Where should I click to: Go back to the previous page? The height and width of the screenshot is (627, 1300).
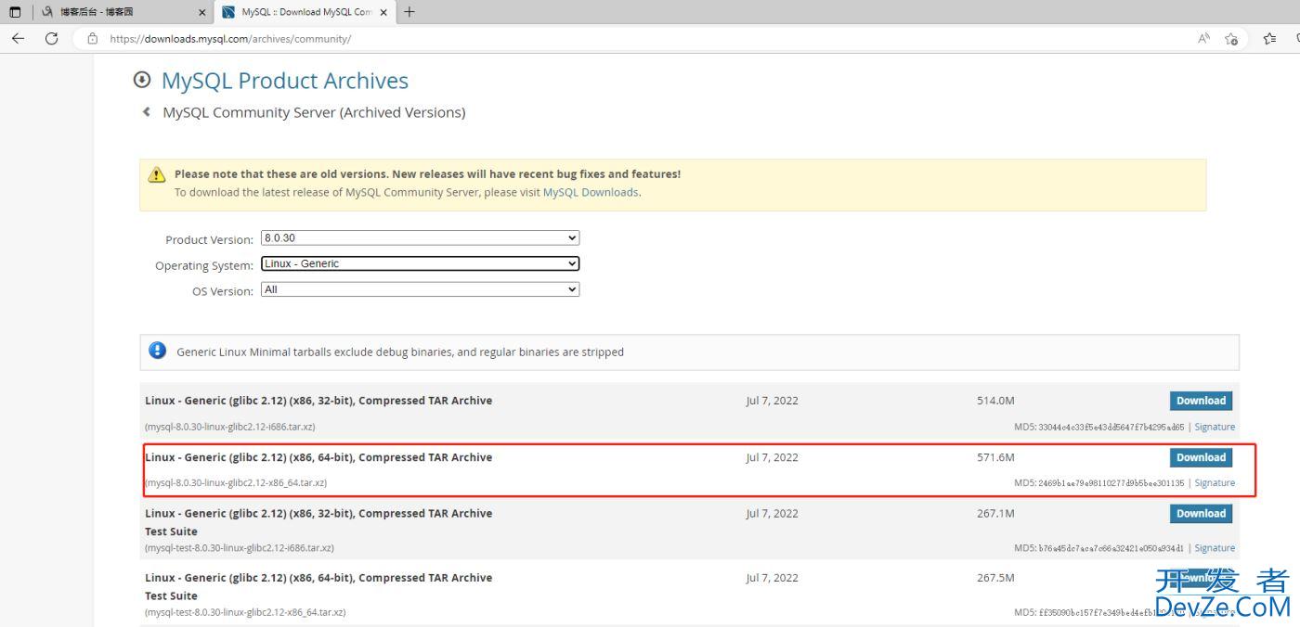(18, 38)
